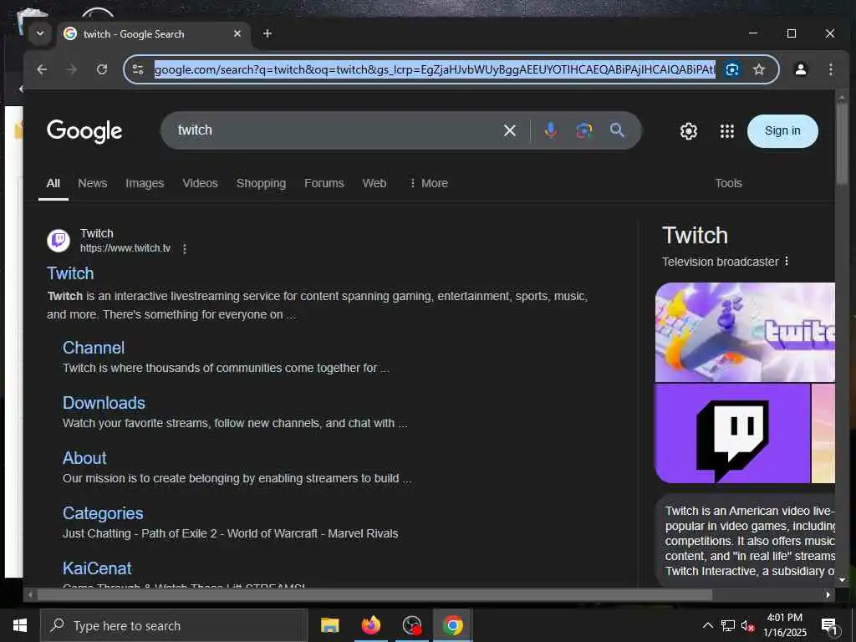Switch to the Shopping tab
Image resolution: width=856 pixels, height=642 pixels.
261,183
